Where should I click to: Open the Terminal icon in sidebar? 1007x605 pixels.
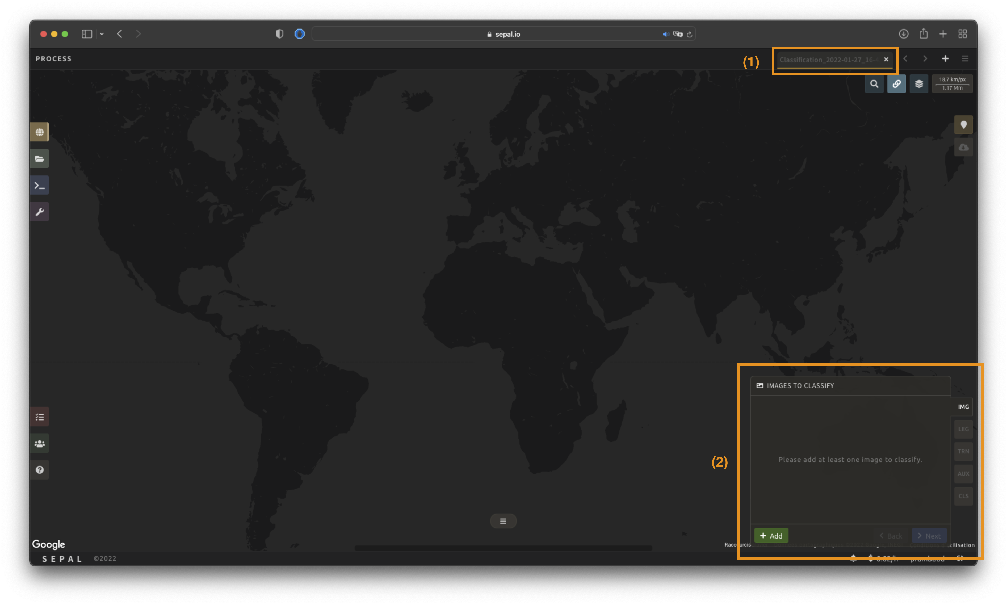(40, 186)
